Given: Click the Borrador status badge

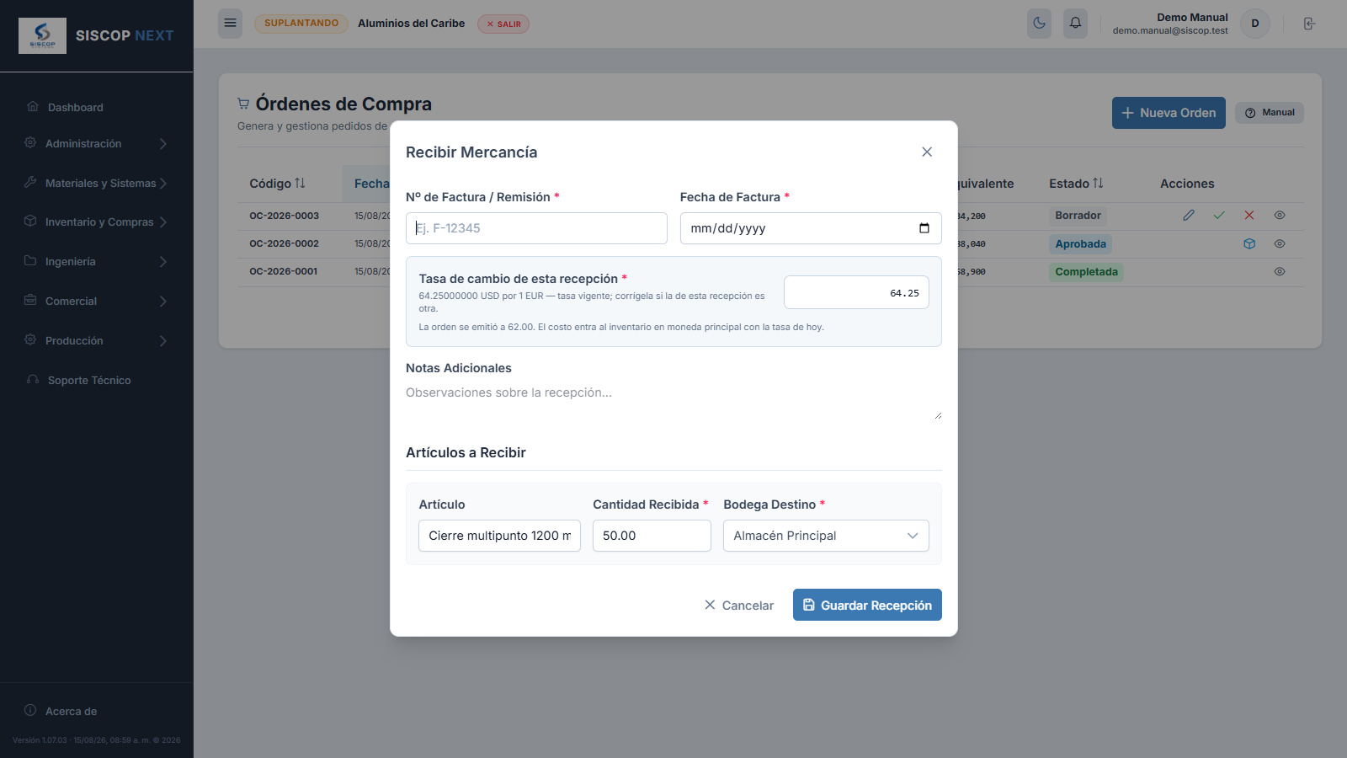Looking at the screenshot, I should click(x=1078, y=216).
